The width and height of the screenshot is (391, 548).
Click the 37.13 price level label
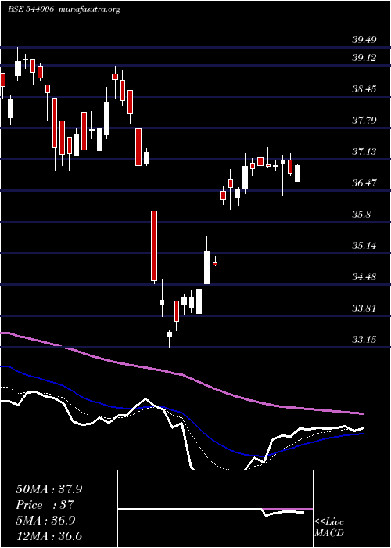[364, 152]
